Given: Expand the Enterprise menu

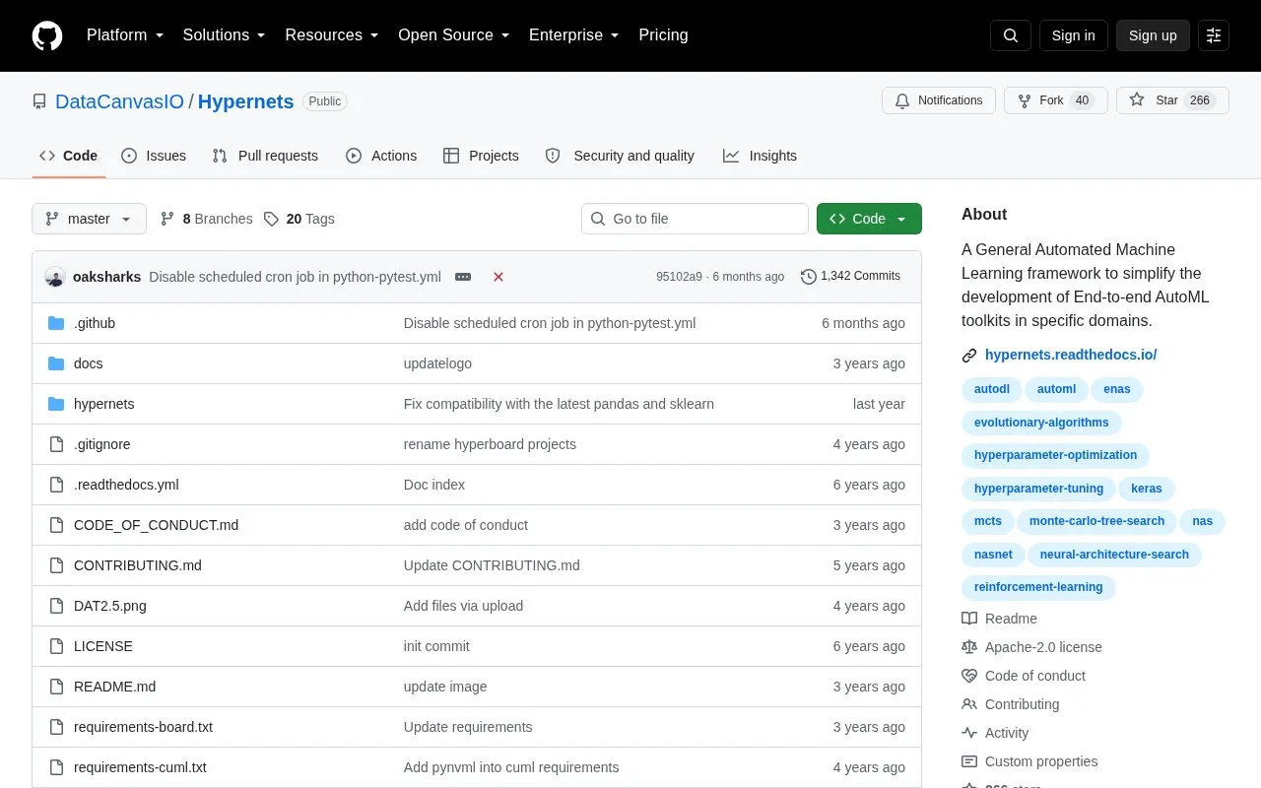Looking at the screenshot, I should click(x=574, y=35).
